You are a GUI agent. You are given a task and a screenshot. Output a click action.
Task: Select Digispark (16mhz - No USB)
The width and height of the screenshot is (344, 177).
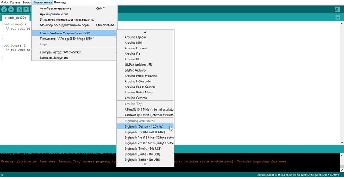(x=145, y=148)
